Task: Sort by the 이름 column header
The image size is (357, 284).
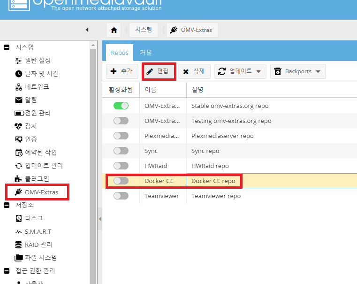Action: pyautogui.click(x=163, y=90)
